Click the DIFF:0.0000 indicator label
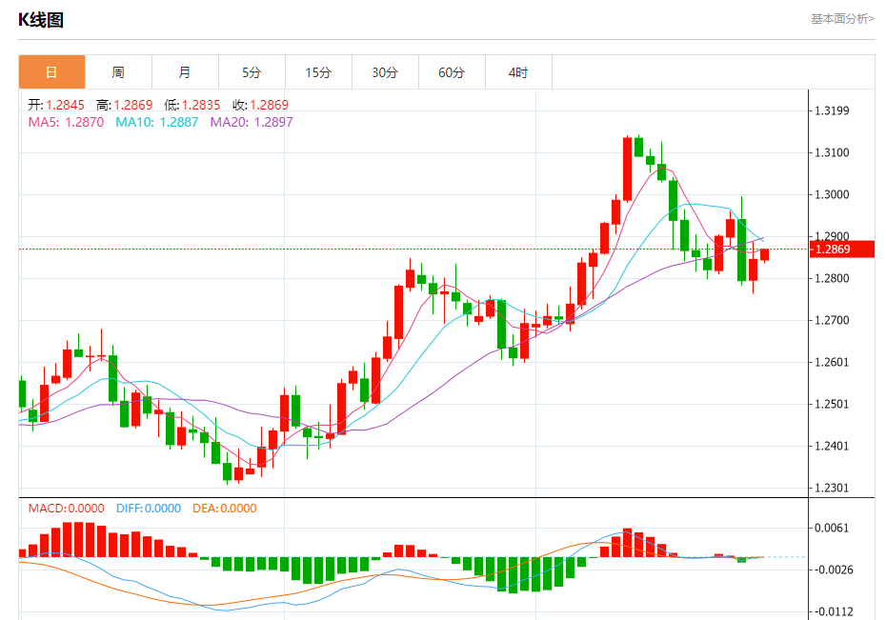 [149, 509]
